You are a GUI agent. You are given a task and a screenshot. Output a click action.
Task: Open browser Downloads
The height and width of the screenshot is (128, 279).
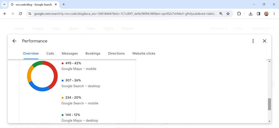tap(251, 14)
